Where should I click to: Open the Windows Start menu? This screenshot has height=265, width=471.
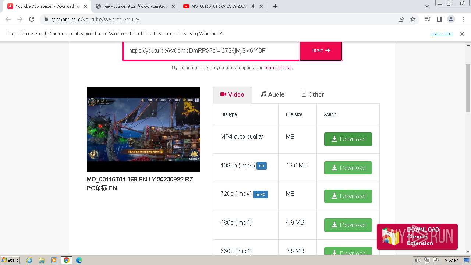[10, 260]
